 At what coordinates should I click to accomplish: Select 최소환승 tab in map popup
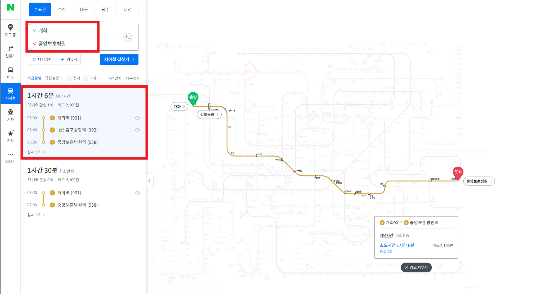(x=402, y=235)
